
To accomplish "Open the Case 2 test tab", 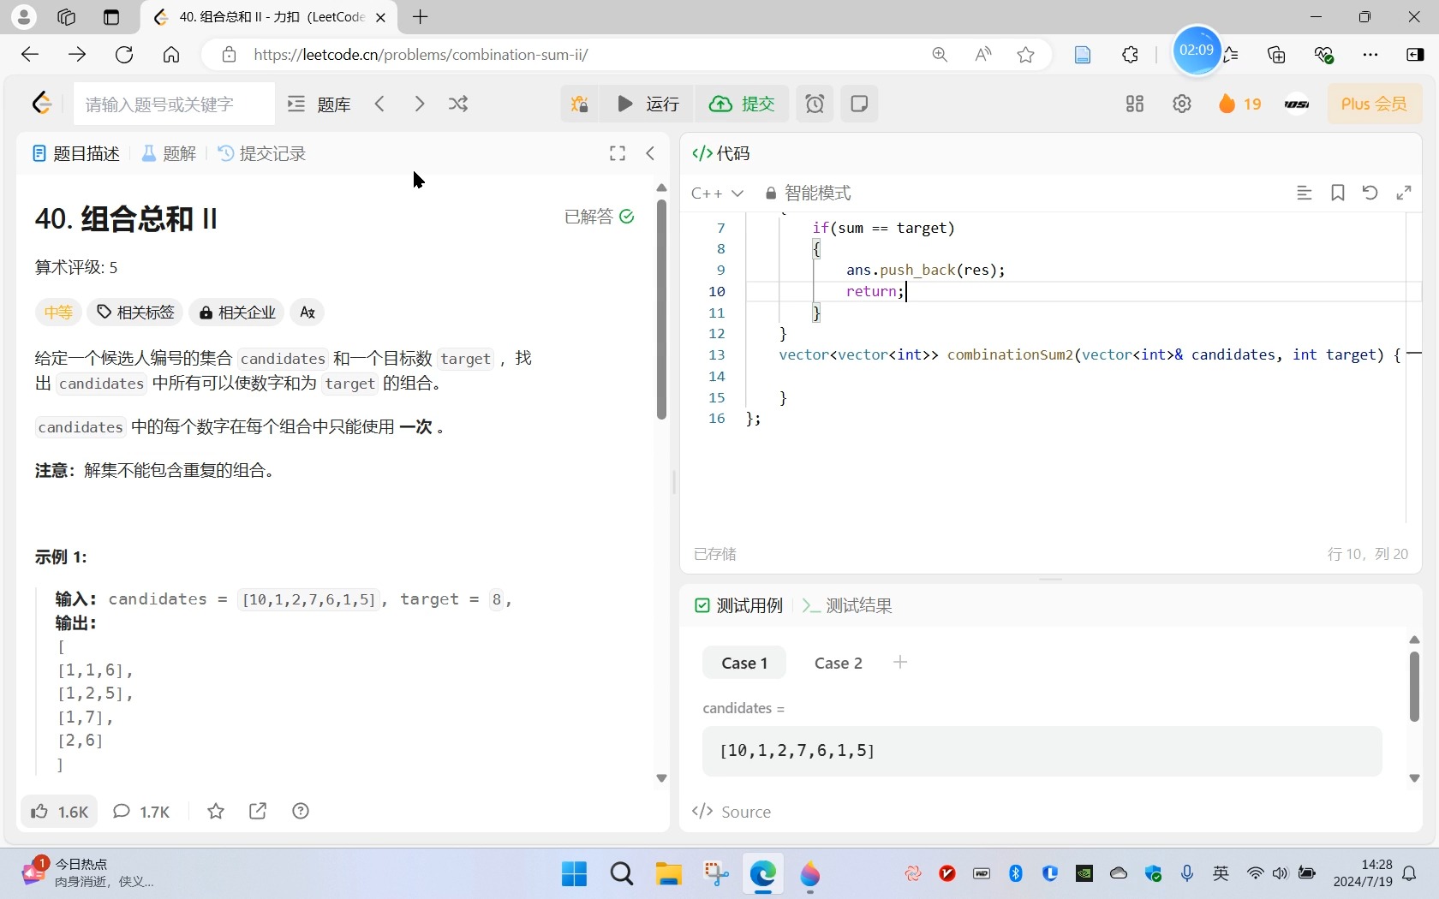I will pos(837,662).
